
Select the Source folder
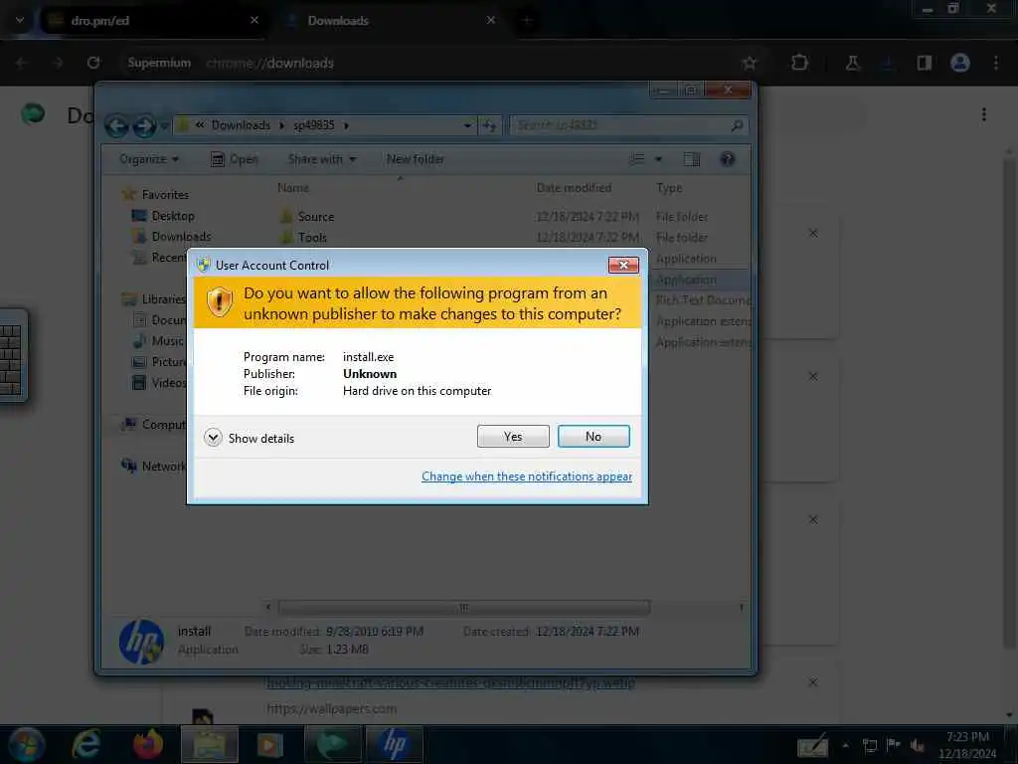click(315, 216)
